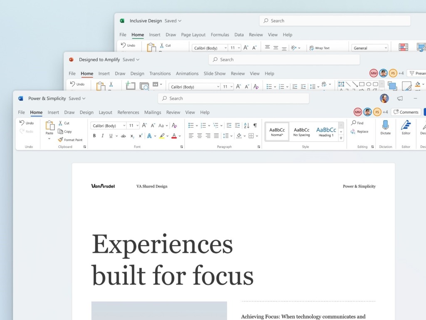Toggle Format Painter in Word
The image size is (426, 320).
point(70,140)
